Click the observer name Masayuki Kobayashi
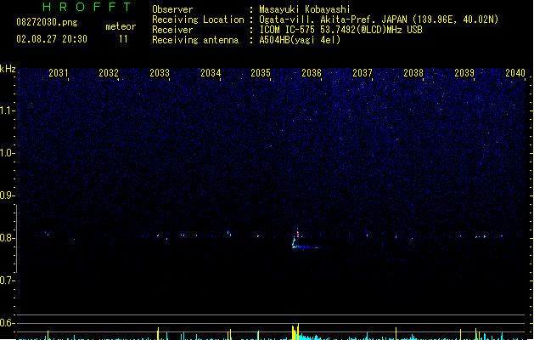 [305, 9]
